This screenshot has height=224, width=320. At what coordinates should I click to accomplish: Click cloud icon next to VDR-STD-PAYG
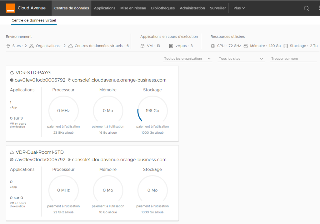tap(12, 73)
